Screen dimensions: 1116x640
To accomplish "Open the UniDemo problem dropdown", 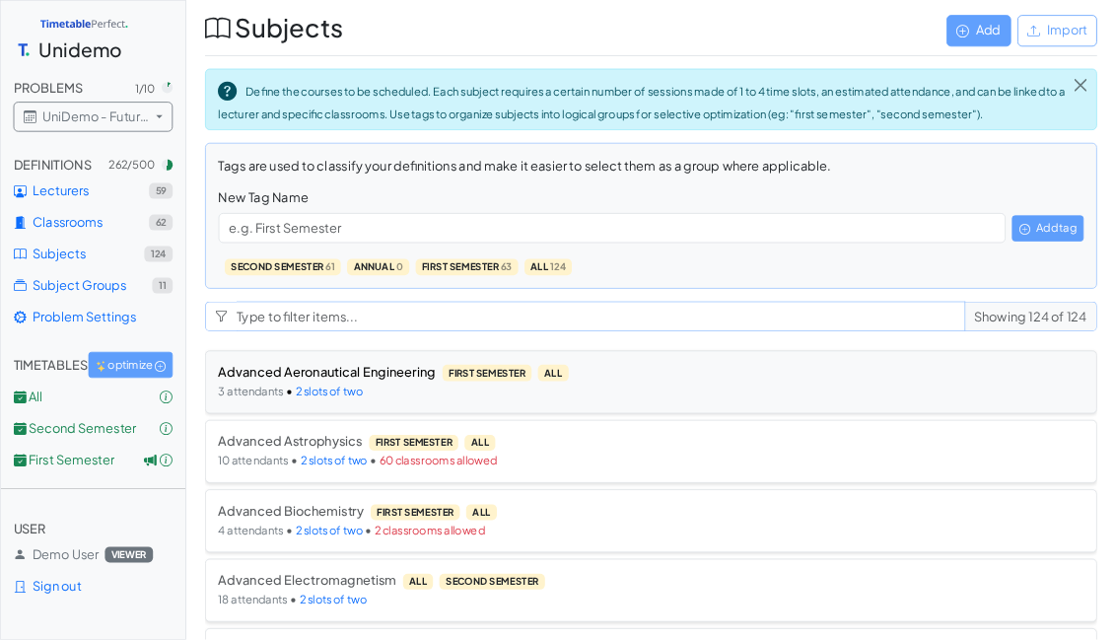I will [x=93, y=116].
